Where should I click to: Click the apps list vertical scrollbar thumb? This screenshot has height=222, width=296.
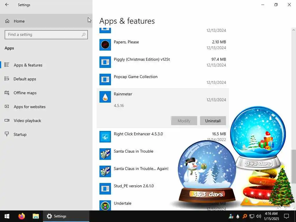coord(294,166)
